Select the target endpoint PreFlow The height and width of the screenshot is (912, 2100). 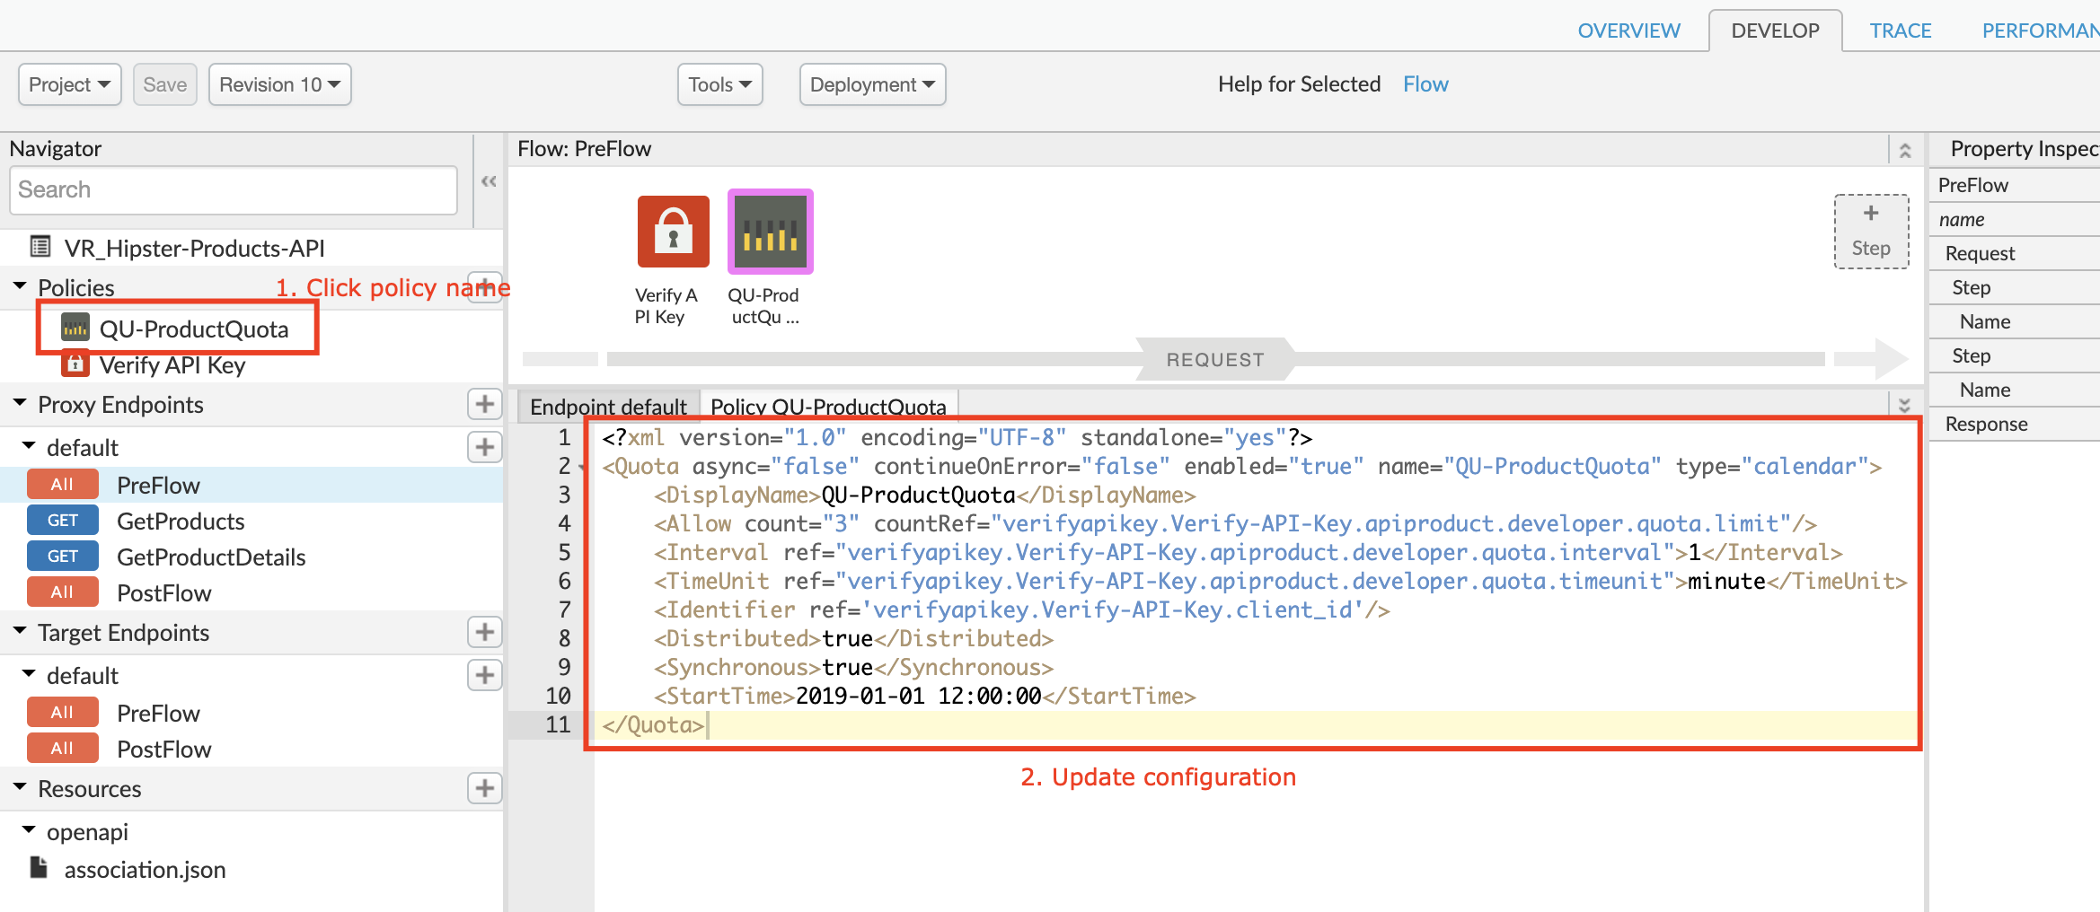click(x=158, y=714)
